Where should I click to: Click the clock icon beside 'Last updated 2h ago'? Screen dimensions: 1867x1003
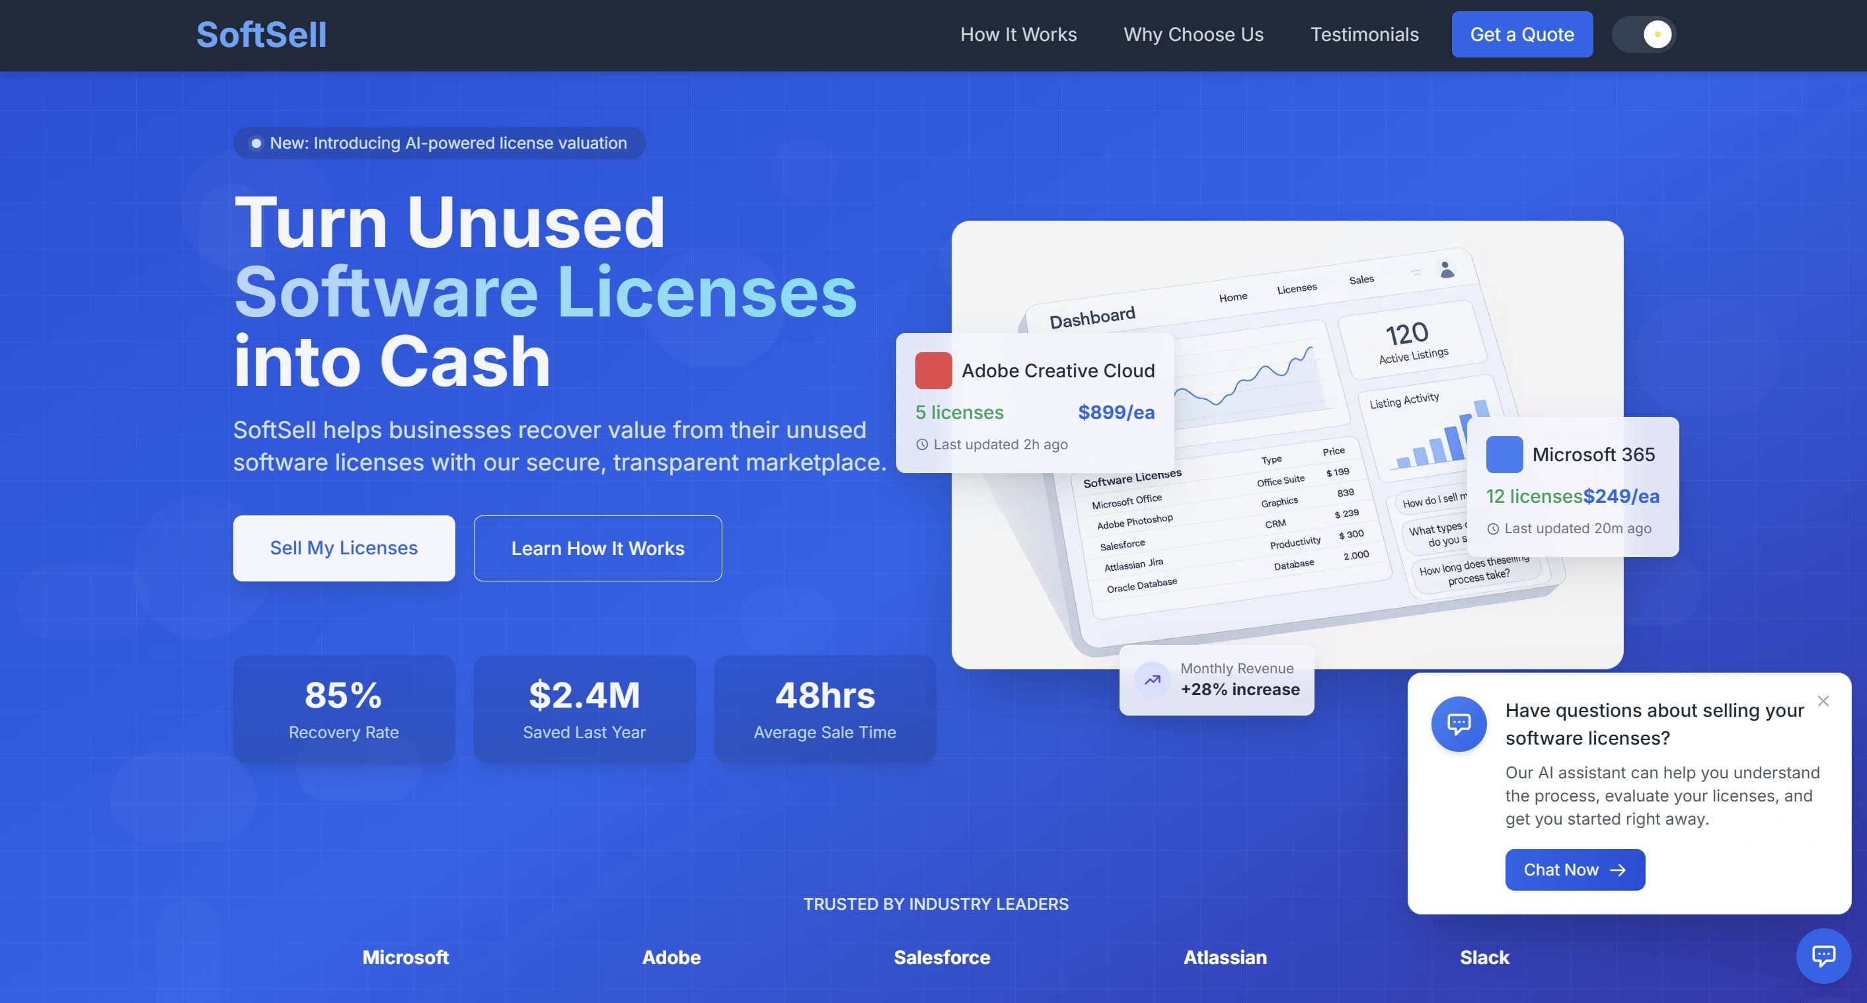pos(922,444)
